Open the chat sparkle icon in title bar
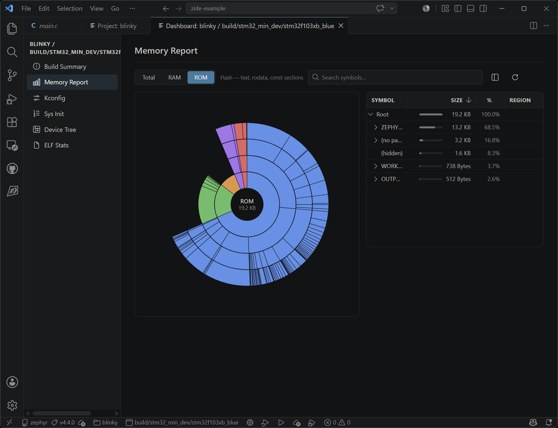Screen dimensions: 558x428 tap(380, 8)
